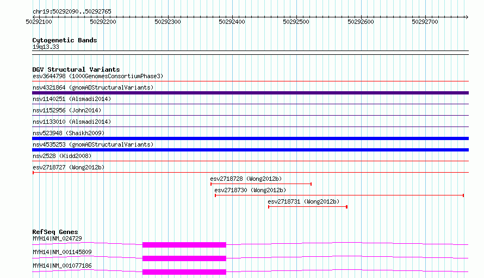Click ruler coordinate 50292500

pos(296,22)
